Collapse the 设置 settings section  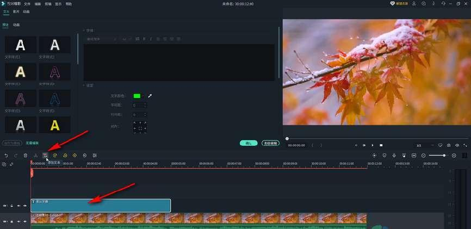[x=84, y=85]
